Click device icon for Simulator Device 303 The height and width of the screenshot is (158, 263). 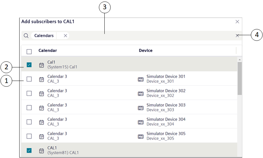[140, 108]
